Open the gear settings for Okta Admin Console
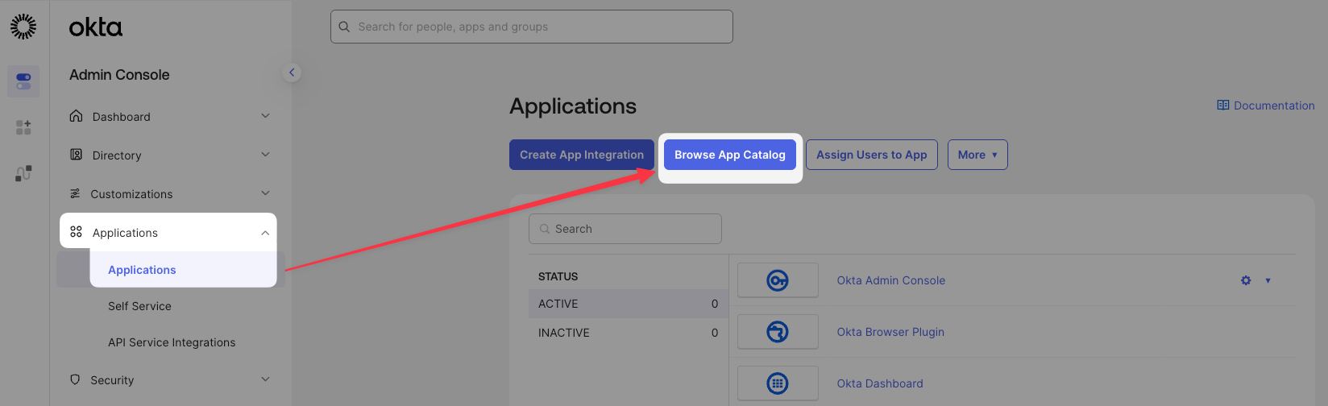This screenshot has height=406, width=1328. (x=1246, y=280)
